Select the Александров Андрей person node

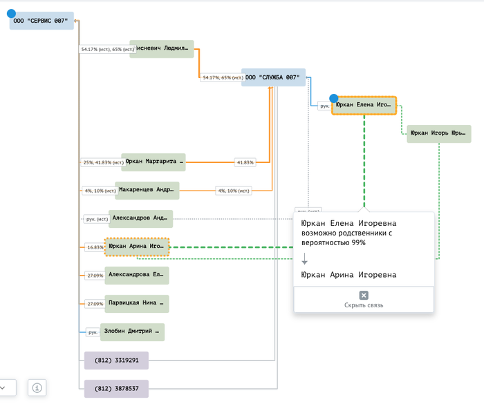(x=140, y=218)
